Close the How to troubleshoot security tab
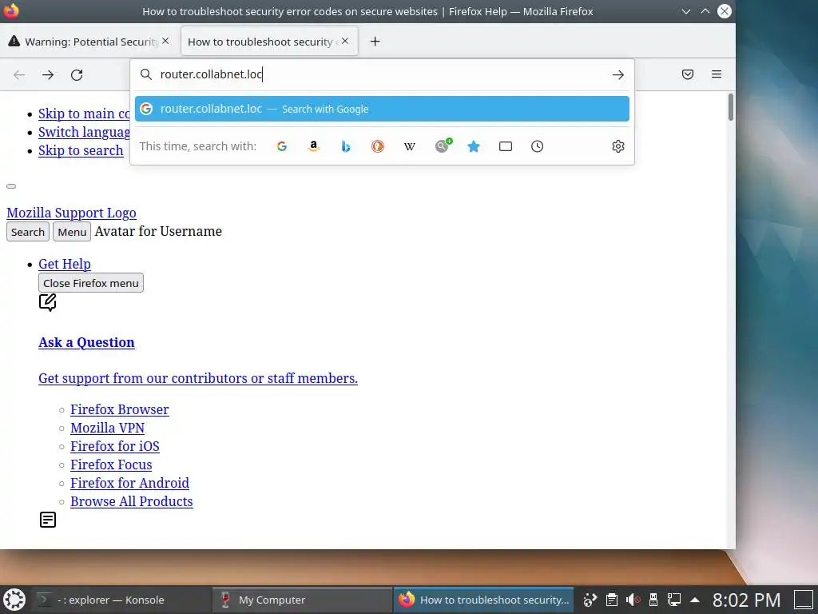The width and height of the screenshot is (818, 614). coord(345,41)
